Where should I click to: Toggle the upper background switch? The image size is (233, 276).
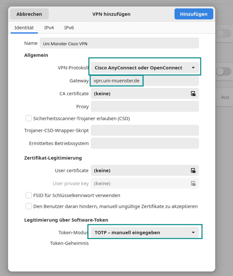[224, 33]
